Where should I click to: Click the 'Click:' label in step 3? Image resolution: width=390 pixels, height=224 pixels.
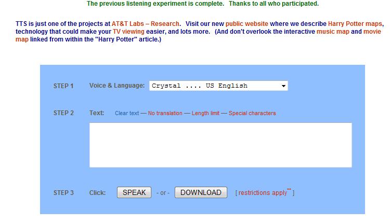pos(98,193)
